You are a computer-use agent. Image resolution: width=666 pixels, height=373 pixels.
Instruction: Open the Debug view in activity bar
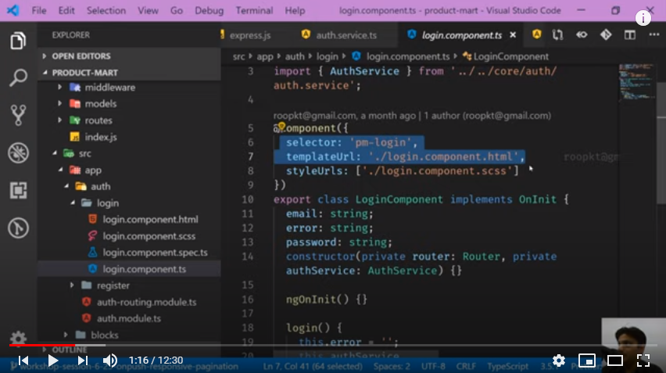pyautogui.click(x=18, y=153)
